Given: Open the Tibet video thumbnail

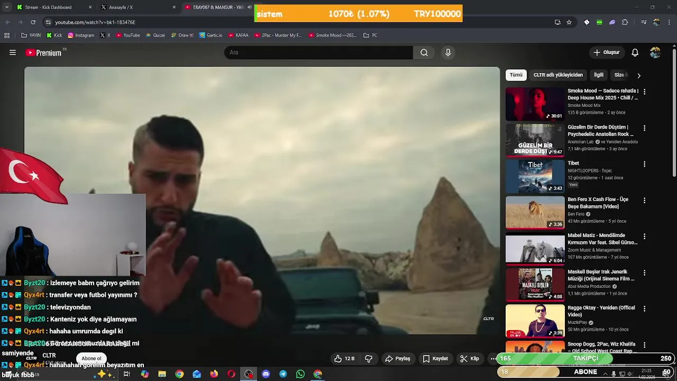Looking at the screenshot, I should pos(535,177).
